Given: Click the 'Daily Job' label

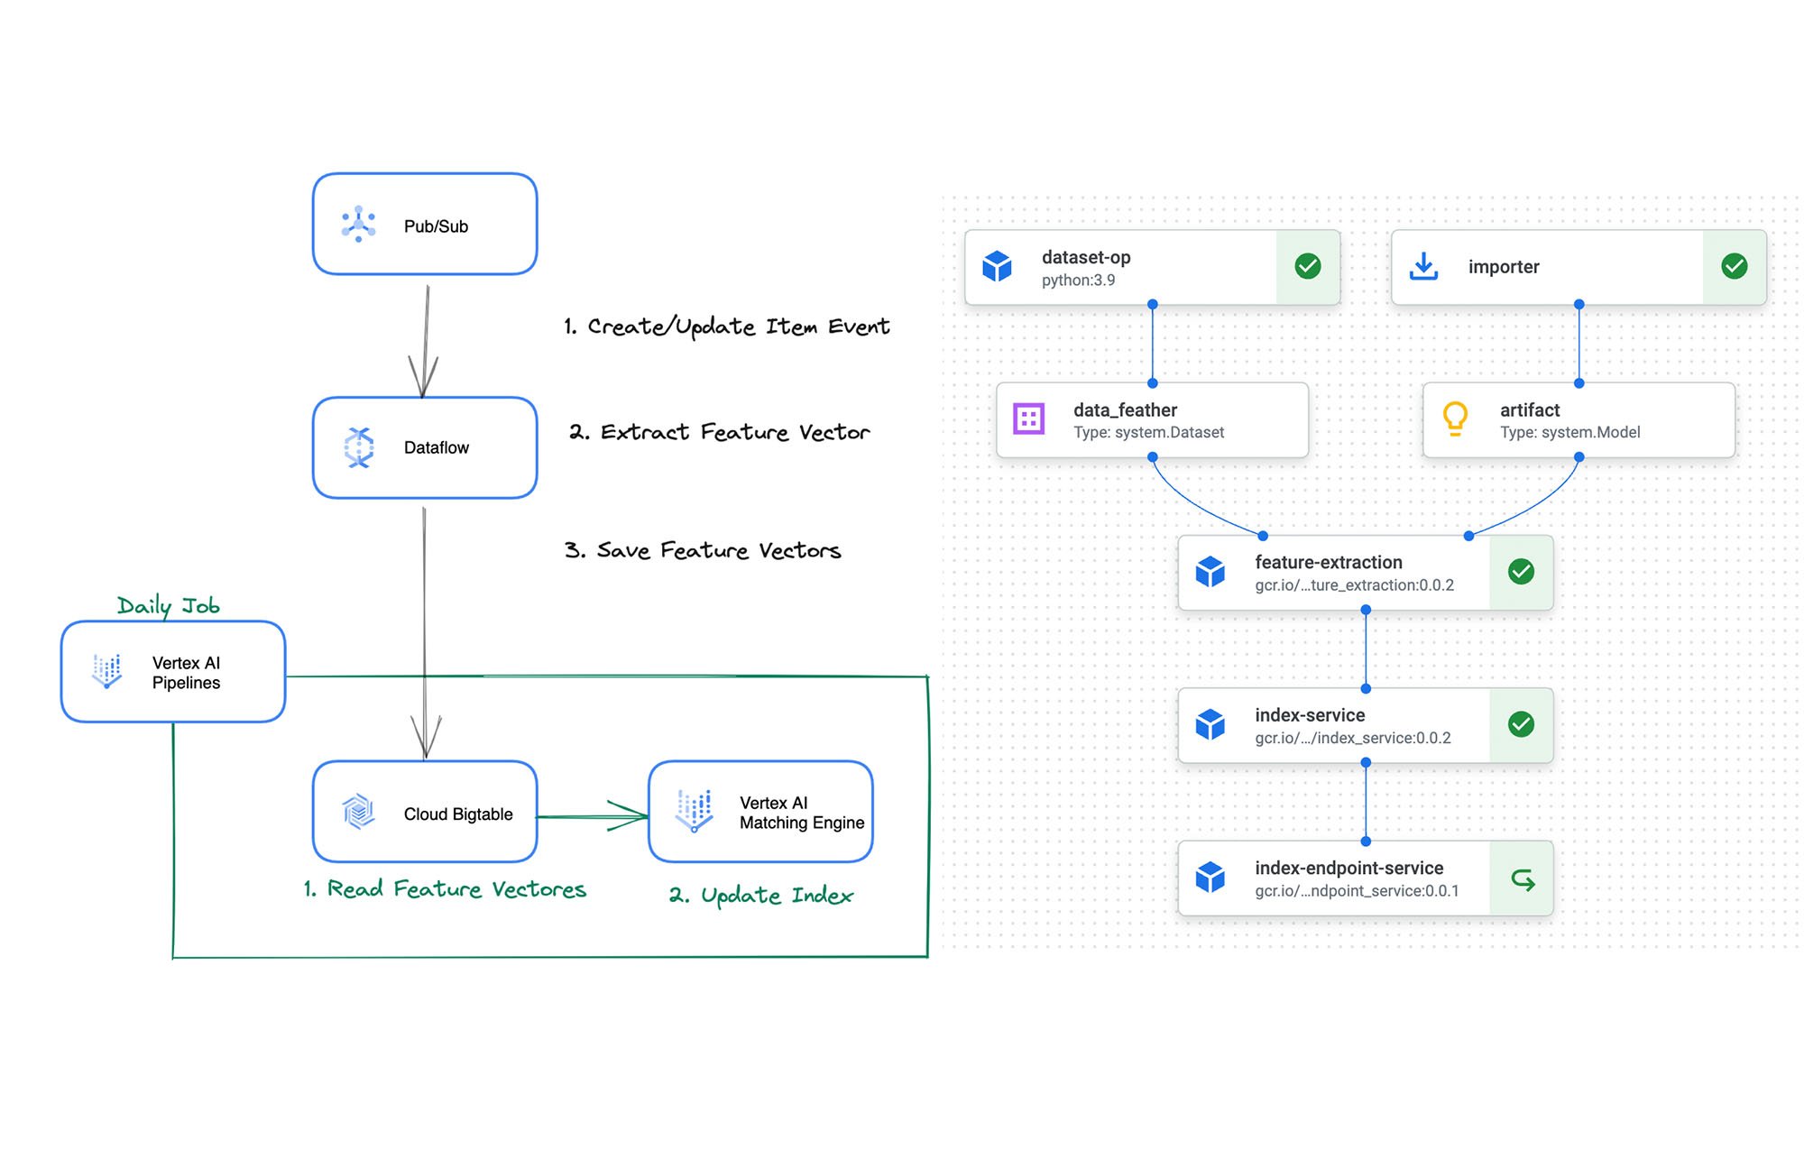Looking at the screenshot, I should pos(169,606).
